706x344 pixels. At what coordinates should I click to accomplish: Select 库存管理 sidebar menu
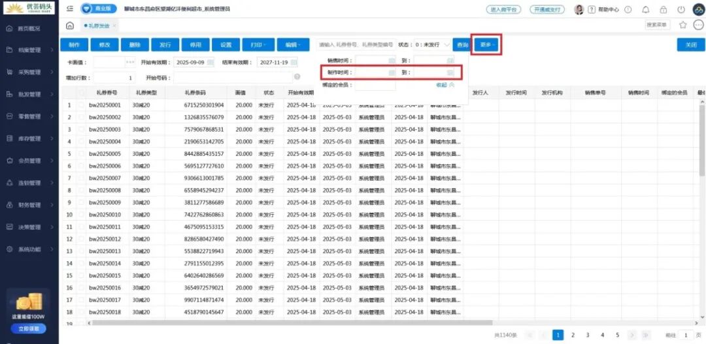(29, 138)
